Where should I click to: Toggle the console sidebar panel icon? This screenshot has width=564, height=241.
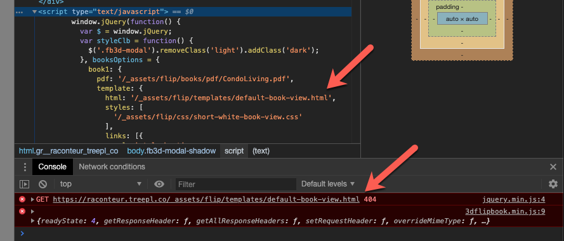(x=24, y=184)
